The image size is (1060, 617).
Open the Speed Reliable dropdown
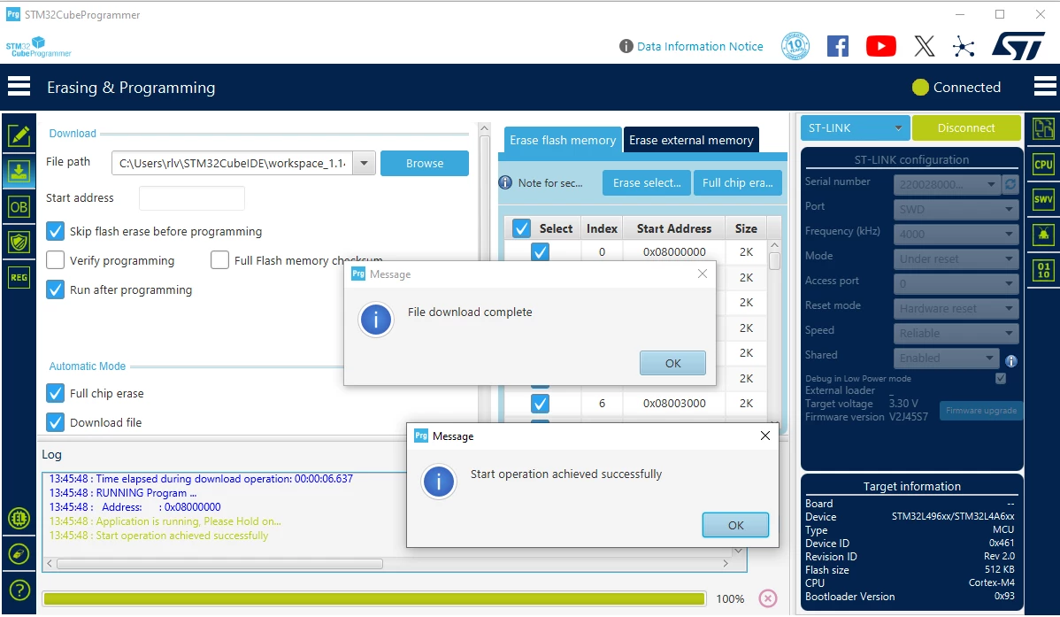pos(956,333)
